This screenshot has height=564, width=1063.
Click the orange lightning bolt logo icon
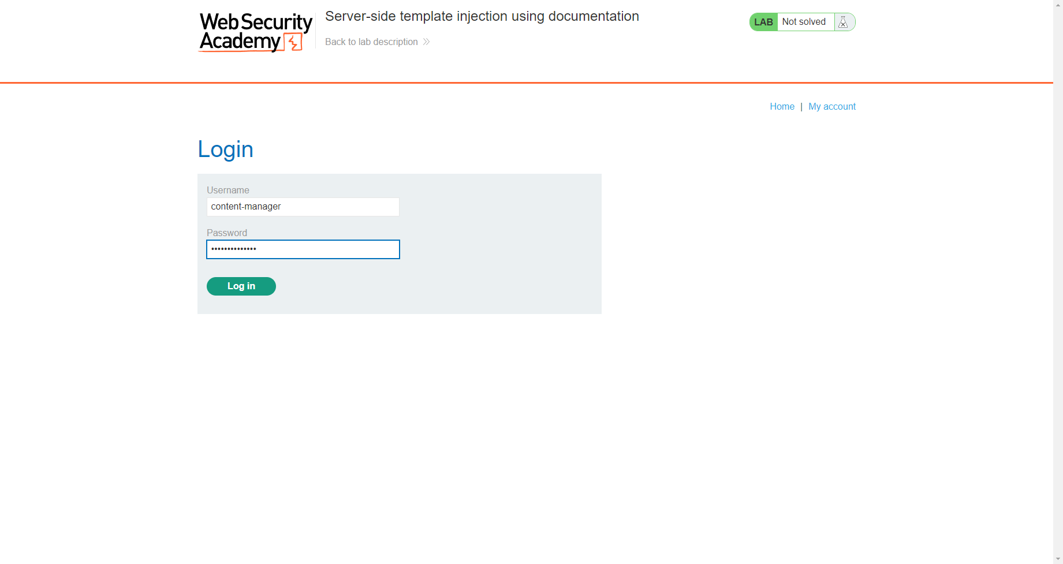pyautogui.click(x=293, y=42)
